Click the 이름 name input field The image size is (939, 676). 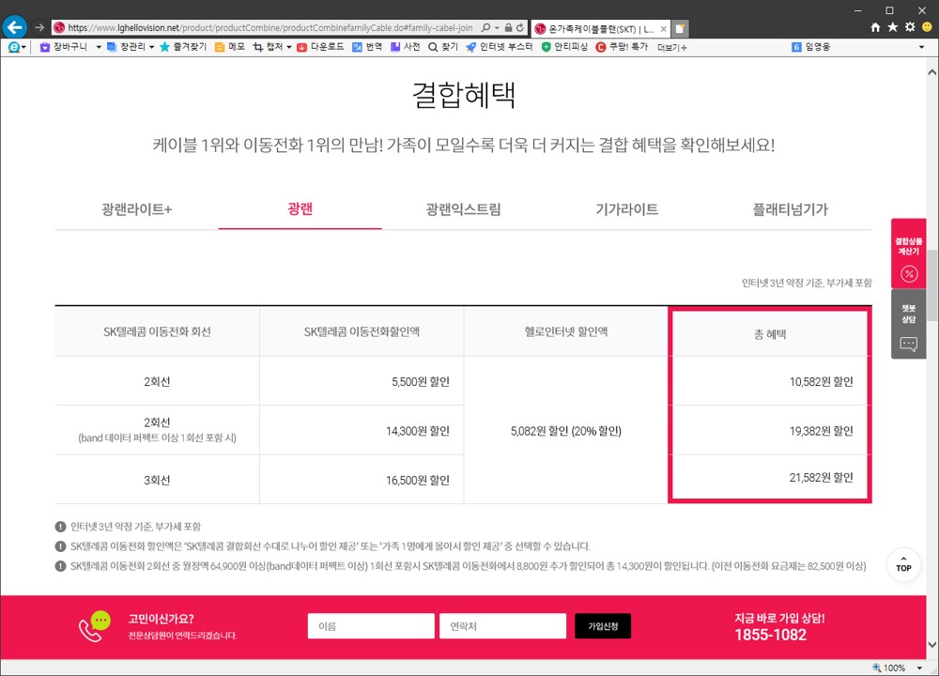click(369, 626)
